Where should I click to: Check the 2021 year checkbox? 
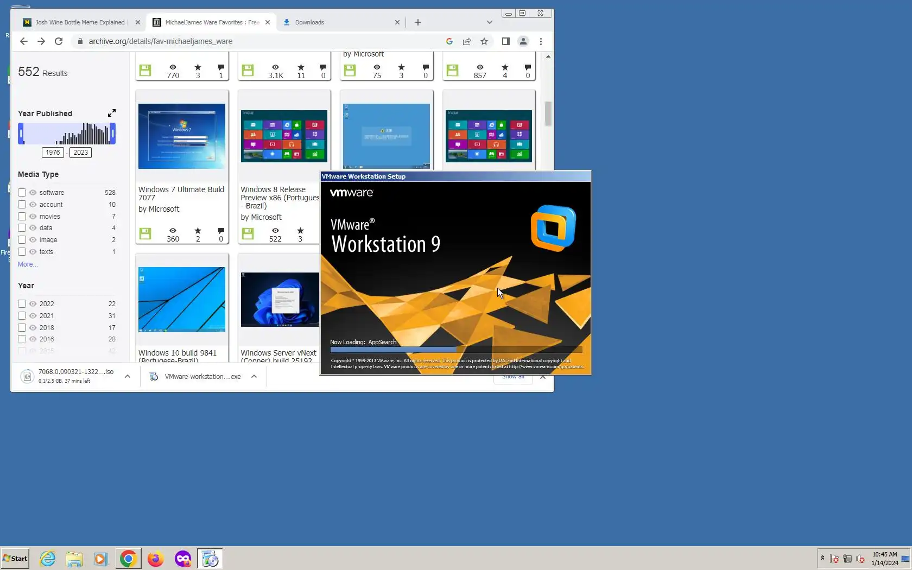[x=22, y=316]
